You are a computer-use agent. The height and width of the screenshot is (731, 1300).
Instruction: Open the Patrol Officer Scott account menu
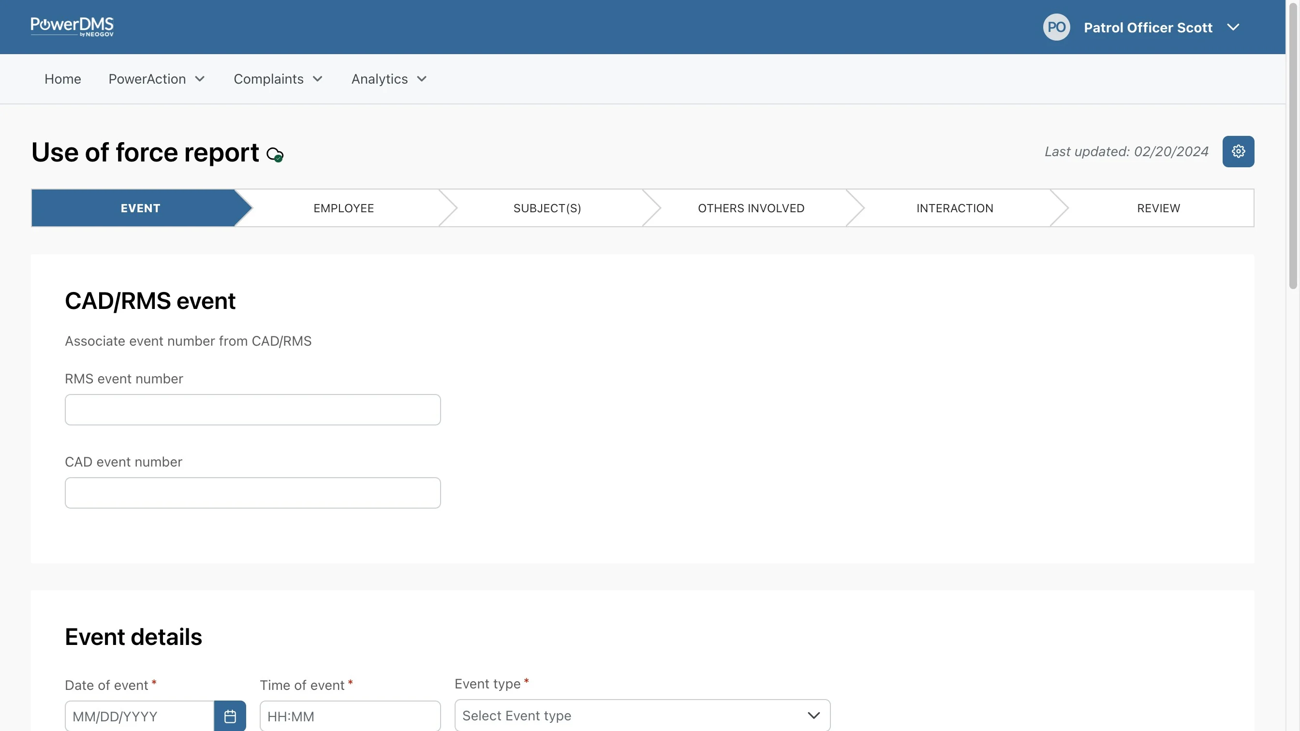pyautogui.click(x=1148, y=28)
